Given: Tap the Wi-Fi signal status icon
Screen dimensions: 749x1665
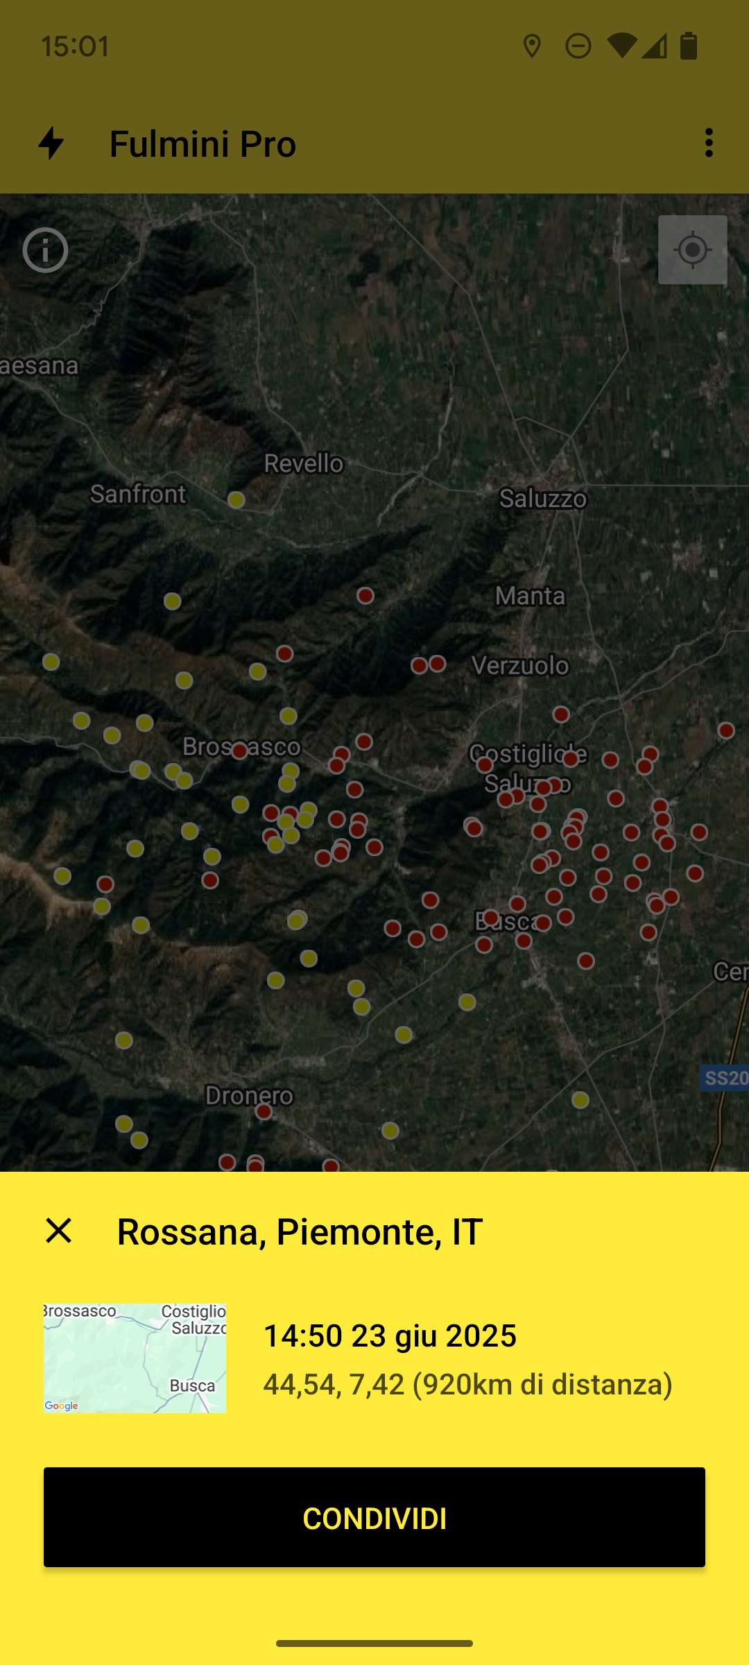Looking at the screenshot, I should [x=621, y=46].
